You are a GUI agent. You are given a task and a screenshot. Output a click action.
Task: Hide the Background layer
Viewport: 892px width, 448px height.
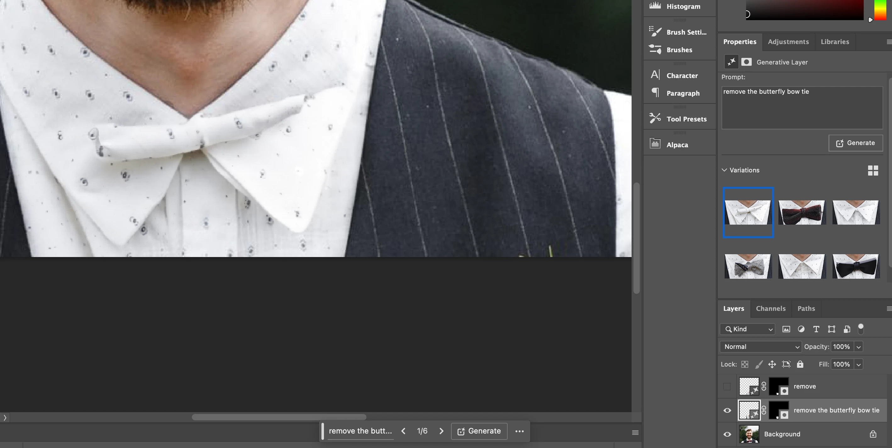[x=727, y=434]
